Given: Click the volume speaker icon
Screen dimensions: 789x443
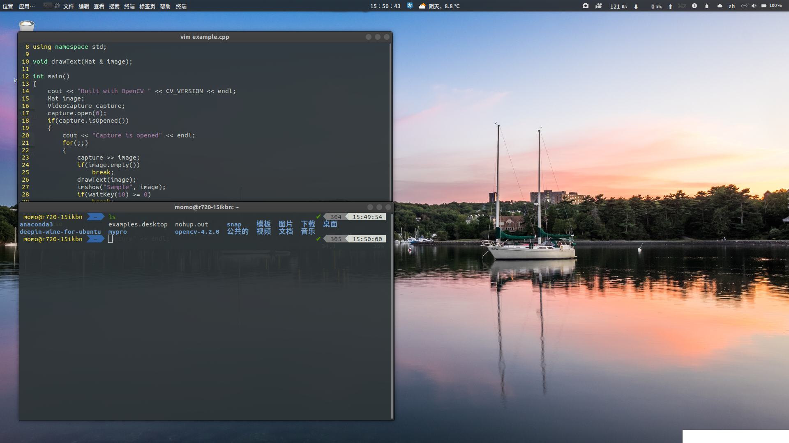Looking at the screenshot, I should click(754, 6).
